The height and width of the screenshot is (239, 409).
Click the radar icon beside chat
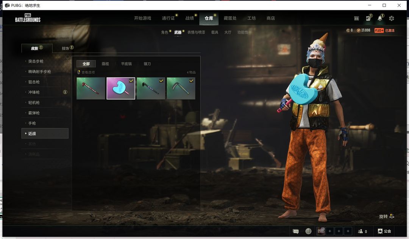308,231
